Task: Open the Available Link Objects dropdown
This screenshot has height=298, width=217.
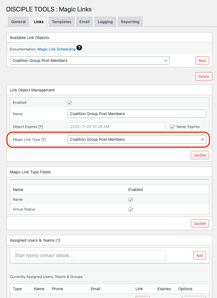Action: pyautogui.click(x=90, y=60)
